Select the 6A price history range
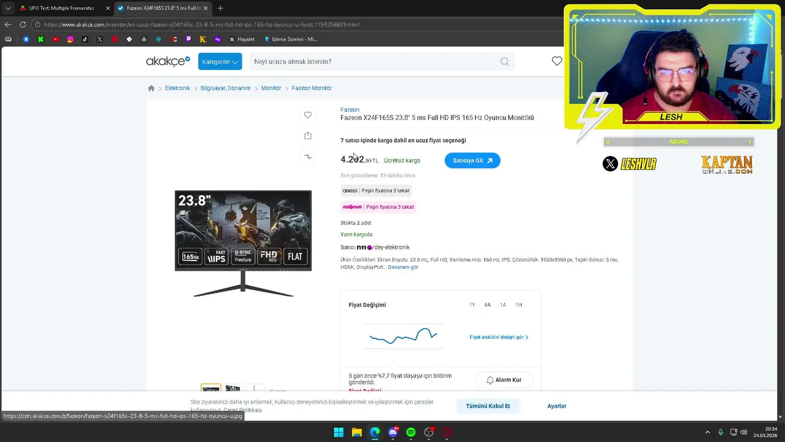This screenshot has height=442, width=785. (x=488, y=305)
